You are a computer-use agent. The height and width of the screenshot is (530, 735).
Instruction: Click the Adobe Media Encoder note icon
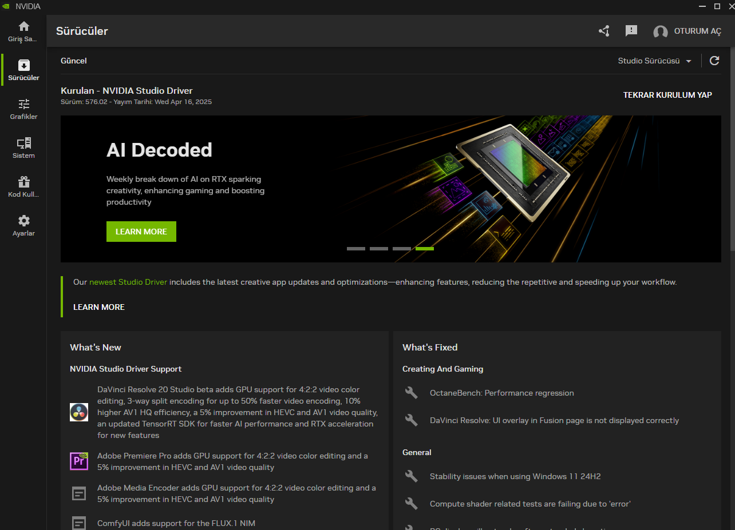pyautogui.click(x=79, y=493)
